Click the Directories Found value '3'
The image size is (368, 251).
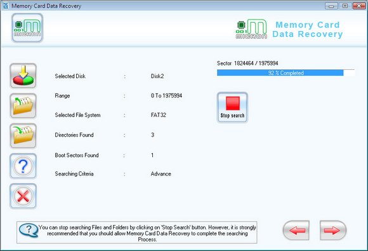click(152, 135)
